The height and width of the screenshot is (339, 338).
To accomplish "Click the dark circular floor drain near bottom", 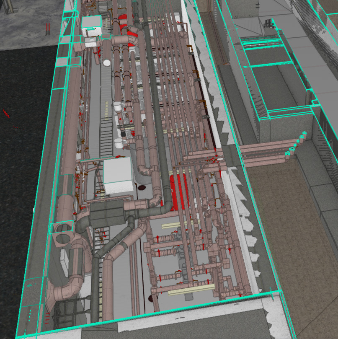I will click(x=150, y=299).
